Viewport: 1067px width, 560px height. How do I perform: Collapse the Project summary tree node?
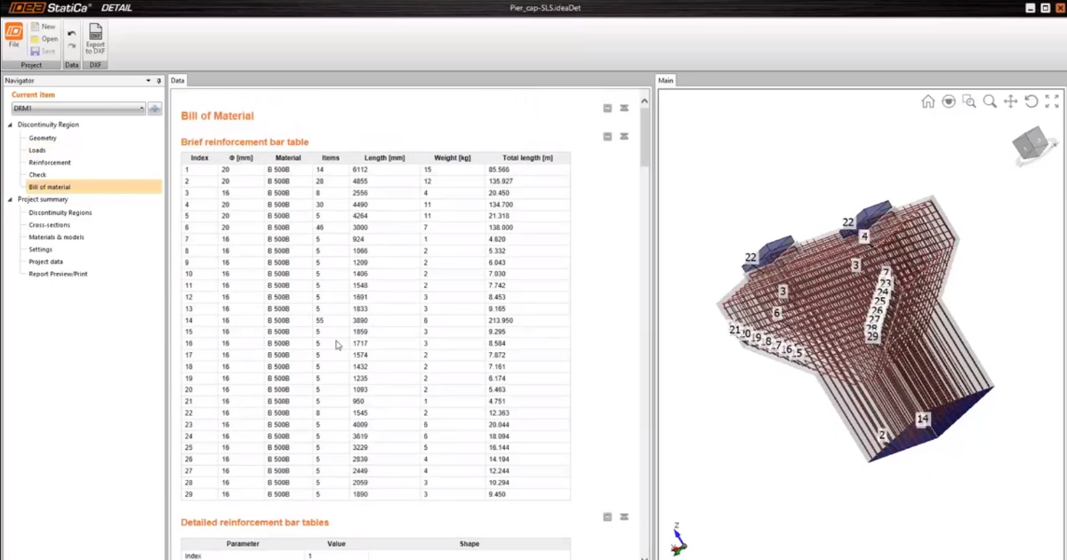(x=11, y=200)
